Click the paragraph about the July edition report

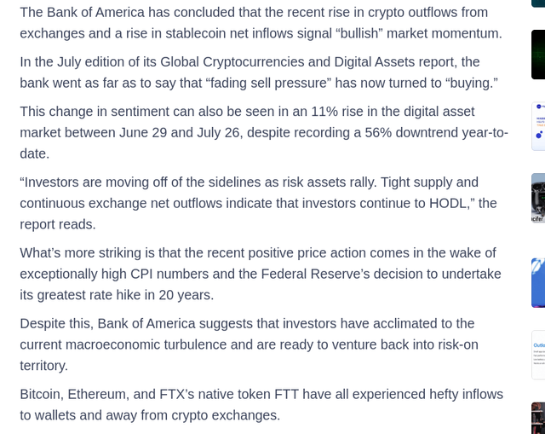tap(259, 72)
